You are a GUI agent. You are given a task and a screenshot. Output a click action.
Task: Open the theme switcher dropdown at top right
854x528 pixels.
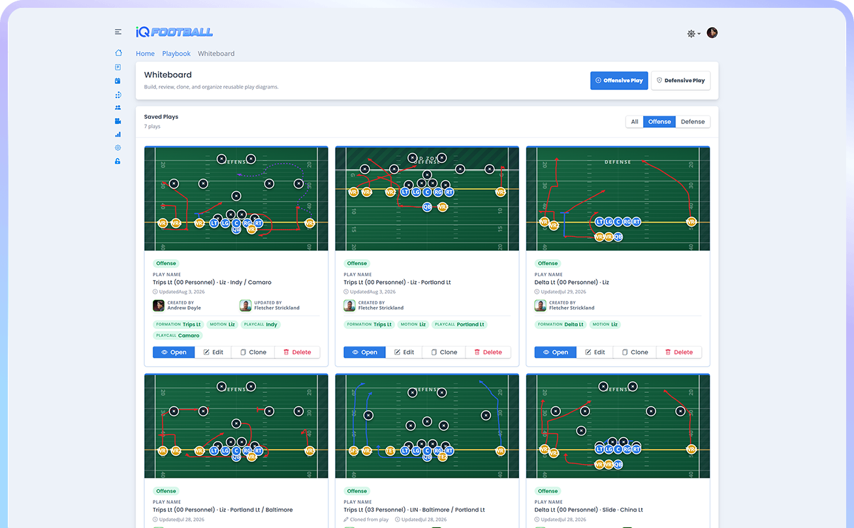(x=693, y=33)
